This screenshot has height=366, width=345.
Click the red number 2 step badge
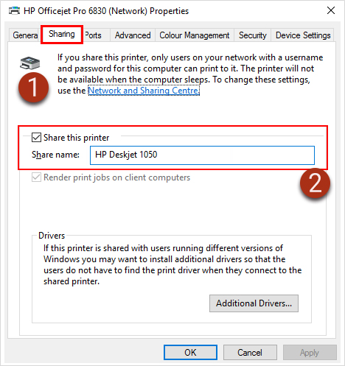pos(315,183)
